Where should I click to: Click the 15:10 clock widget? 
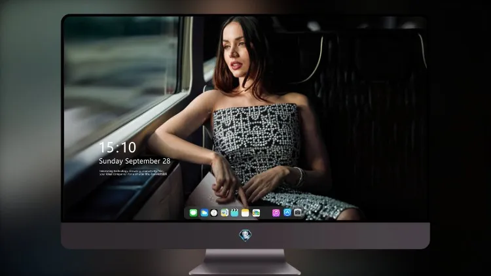click(x=117, y=147)
